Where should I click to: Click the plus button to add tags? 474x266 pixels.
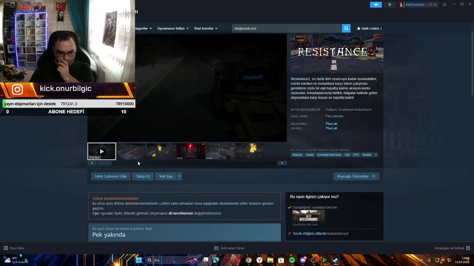click(x=375, y=155)
